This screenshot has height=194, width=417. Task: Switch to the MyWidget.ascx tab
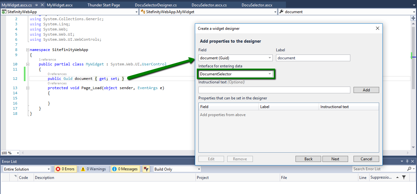(60, 5)
